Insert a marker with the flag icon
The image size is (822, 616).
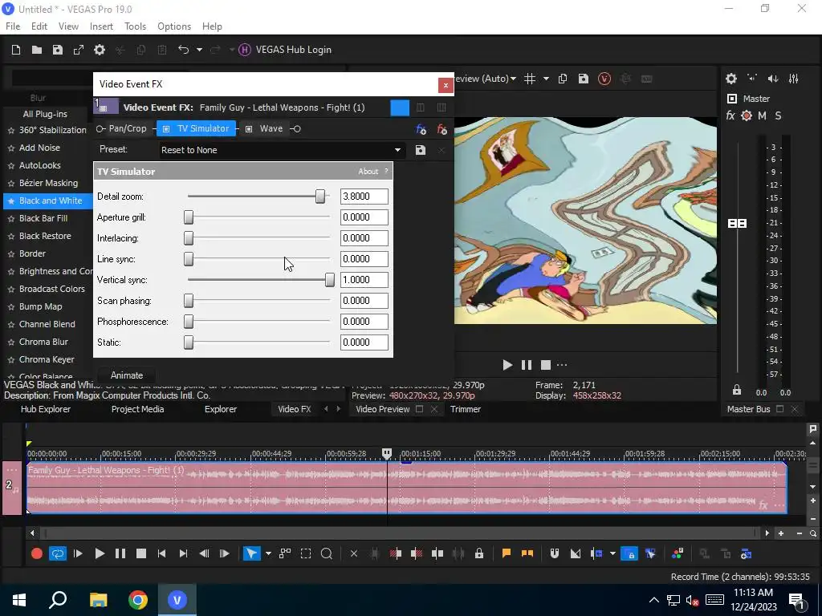[507, 553]
